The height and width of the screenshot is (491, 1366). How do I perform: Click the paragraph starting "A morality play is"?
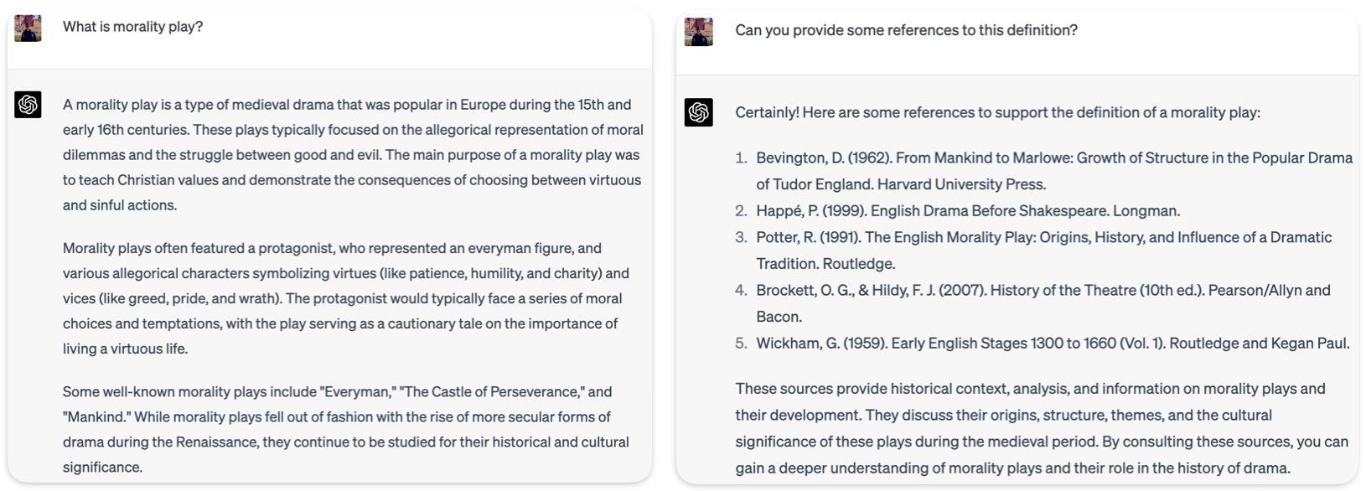352,155
